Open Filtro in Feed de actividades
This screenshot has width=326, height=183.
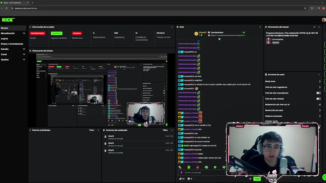[92, 130]
